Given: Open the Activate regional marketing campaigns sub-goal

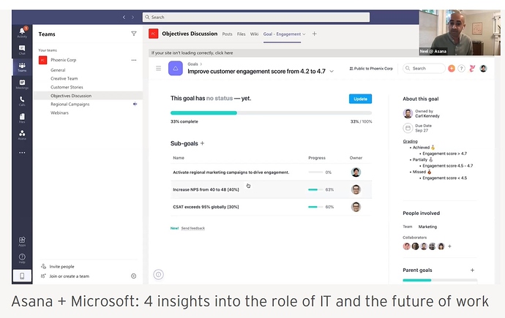Looking at the screenshot, I should [x=231, y=173].
